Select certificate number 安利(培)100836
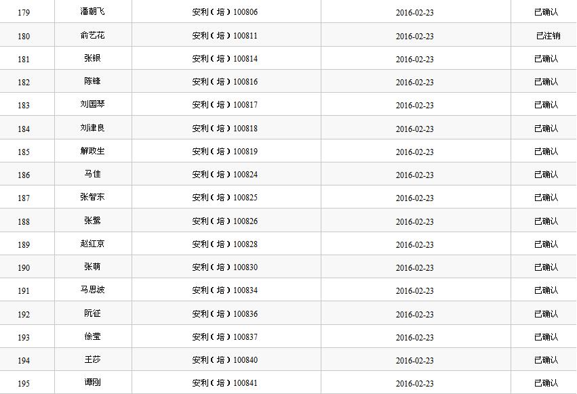This screenshot has height=394, width=577. click(225, 314)
